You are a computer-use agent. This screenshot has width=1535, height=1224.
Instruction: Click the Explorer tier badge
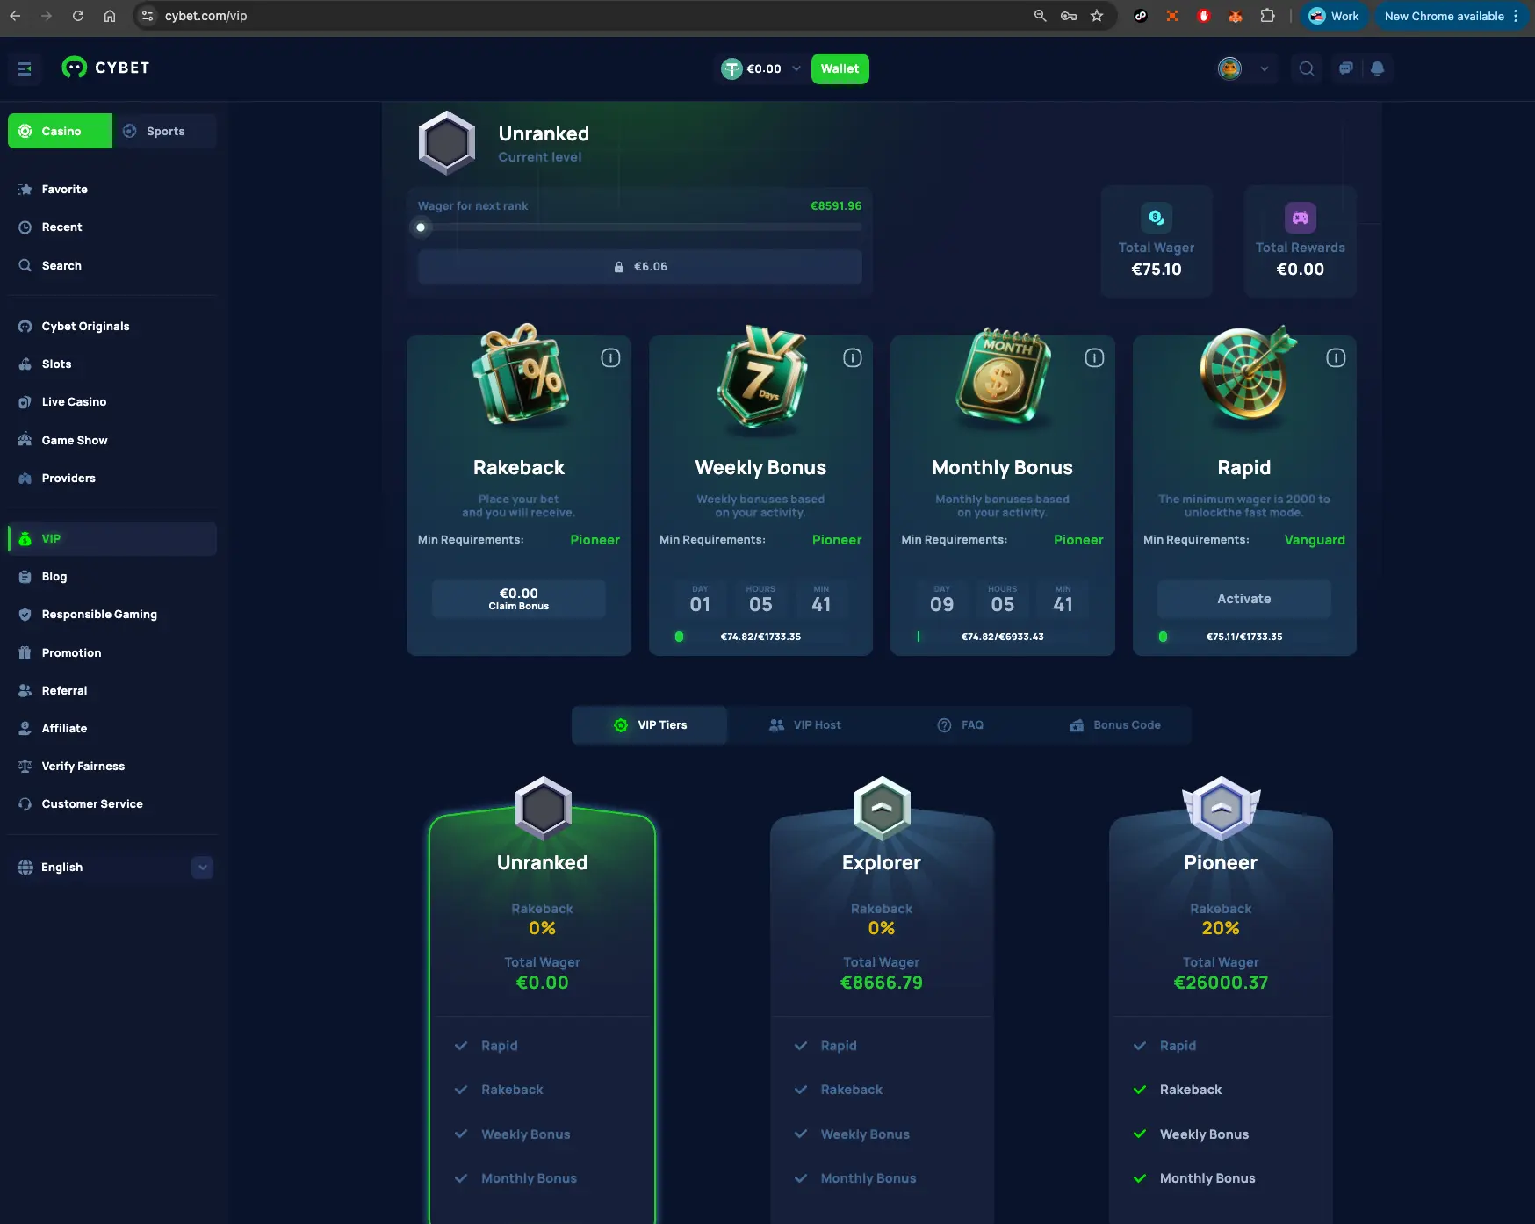point(882,808)
